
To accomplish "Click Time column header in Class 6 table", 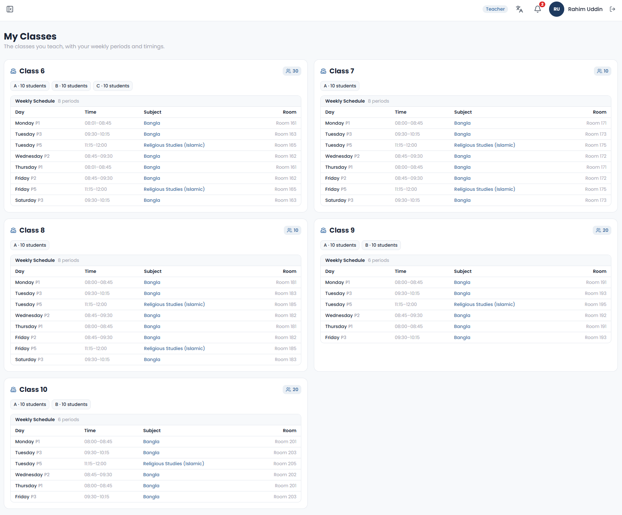I will [x=90, y=112].
